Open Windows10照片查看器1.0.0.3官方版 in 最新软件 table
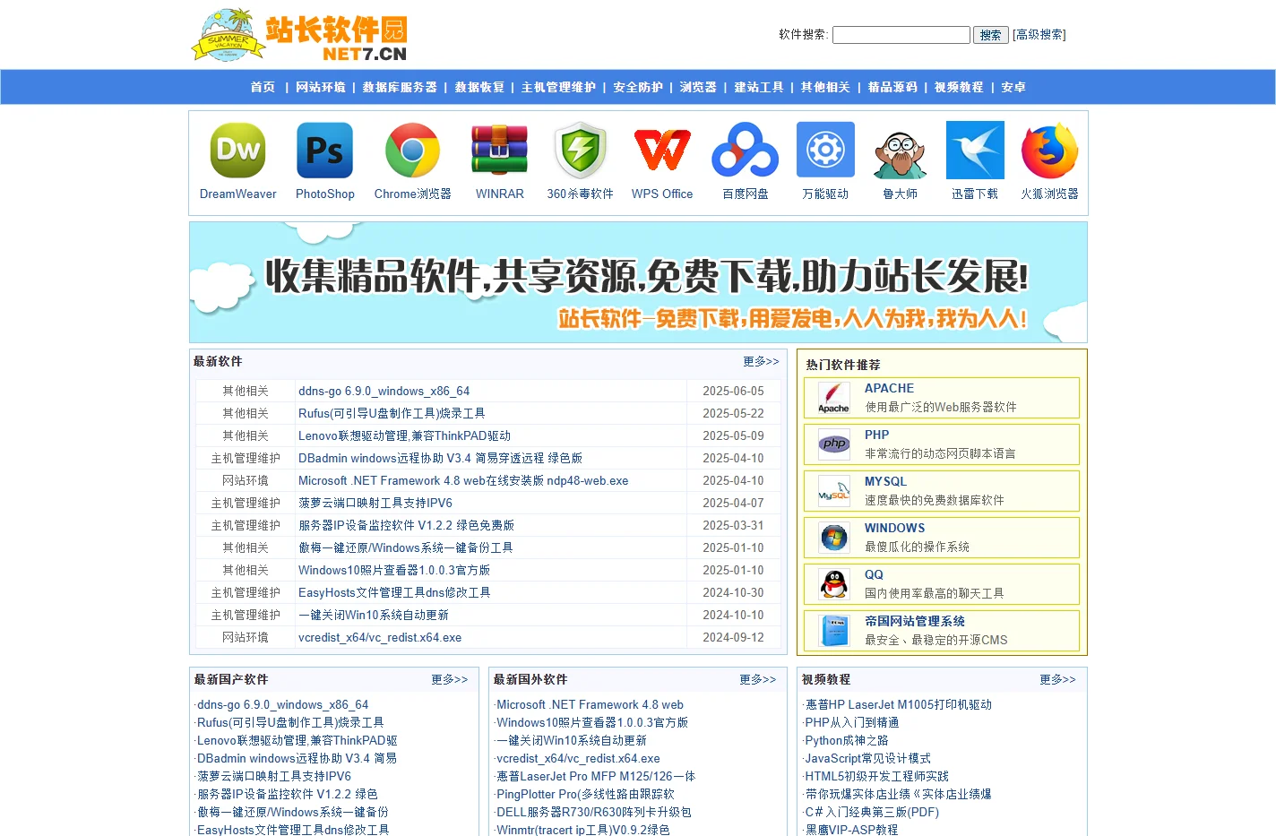Viewport: 1276px width, 836px height. click(x=394, y=570)
